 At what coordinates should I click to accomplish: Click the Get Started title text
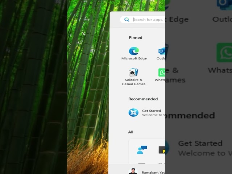tap(152, 111)
